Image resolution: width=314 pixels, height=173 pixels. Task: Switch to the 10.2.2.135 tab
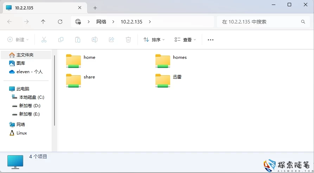(45, 8)
